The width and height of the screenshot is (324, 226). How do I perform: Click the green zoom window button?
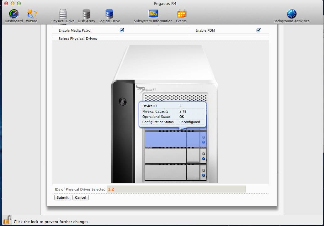pyautogui.click(x=19, y=3)
